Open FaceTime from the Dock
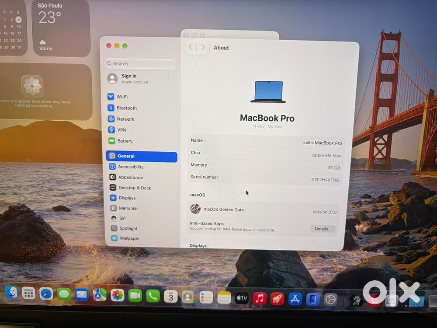The image size is (437, 328). [135, 296]
